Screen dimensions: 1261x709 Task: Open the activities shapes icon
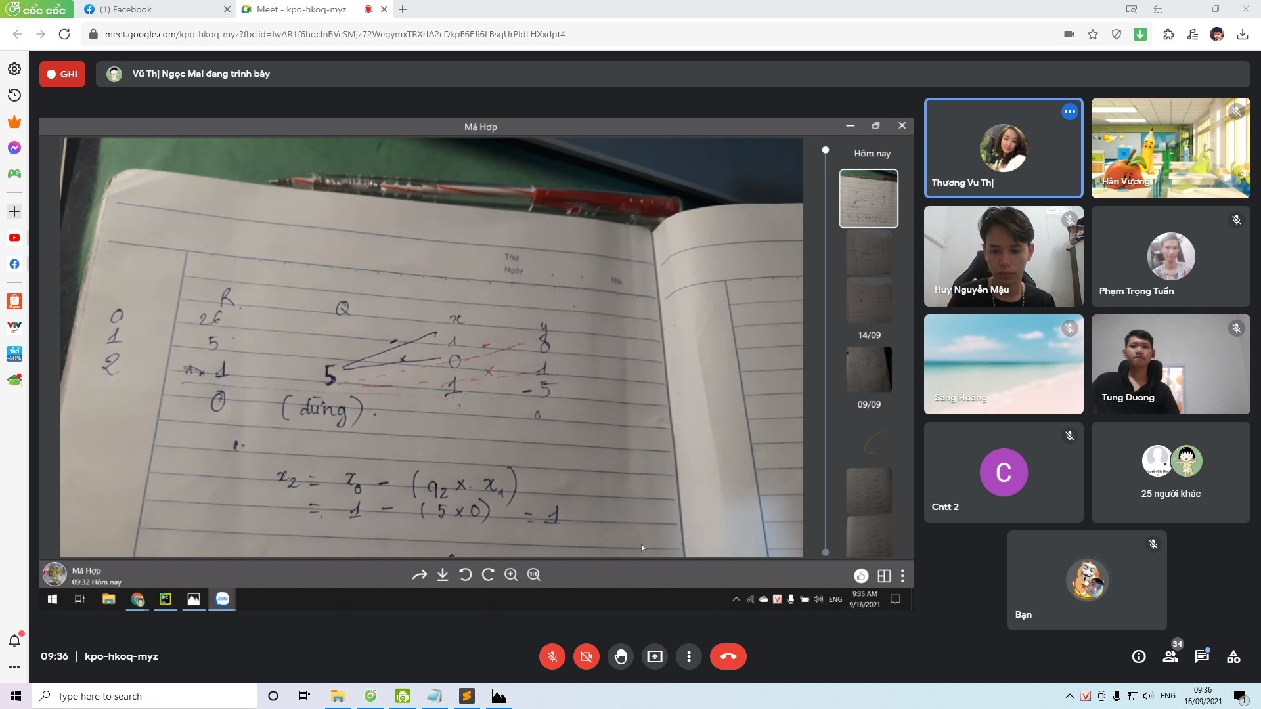click(x=1233, y=656)
